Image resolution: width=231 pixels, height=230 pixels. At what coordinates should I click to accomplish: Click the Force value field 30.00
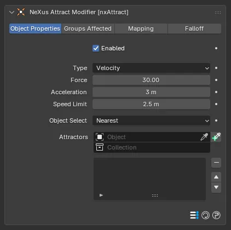pyautogui.click(x=151, y=80)
